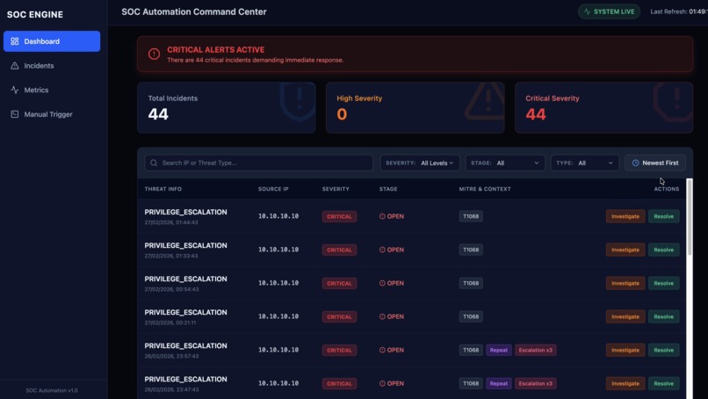Screen dimensions: 708x399
Task: Investigate the incident from 23:57:43
Action: (x=625, y=350)
